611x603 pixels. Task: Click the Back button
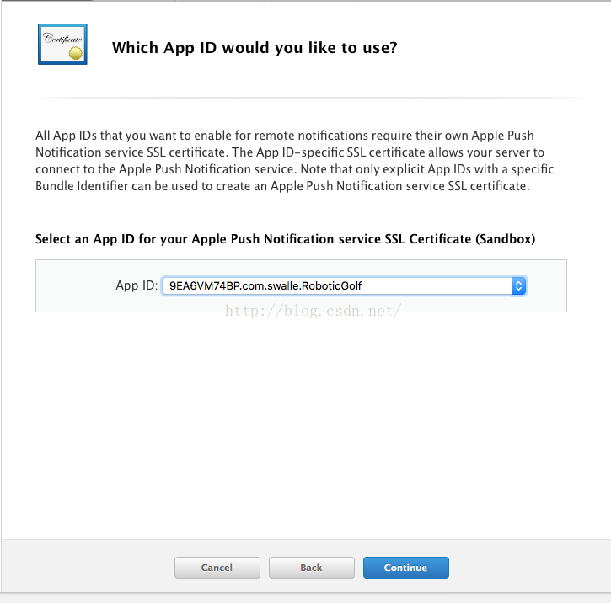(x=311, y=568)
